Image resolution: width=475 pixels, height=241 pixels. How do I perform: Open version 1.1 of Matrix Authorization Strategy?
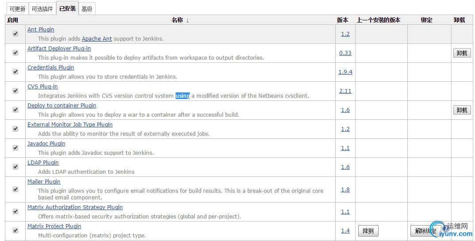click(345, 212)
